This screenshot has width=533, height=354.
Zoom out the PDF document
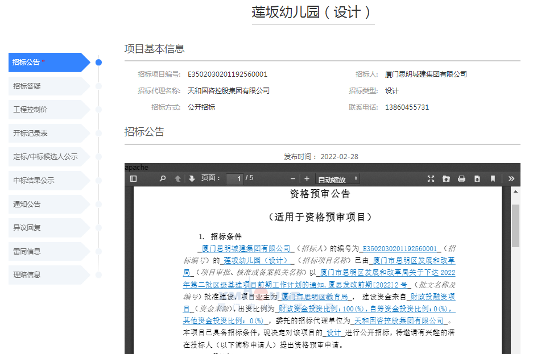(293, 178)
